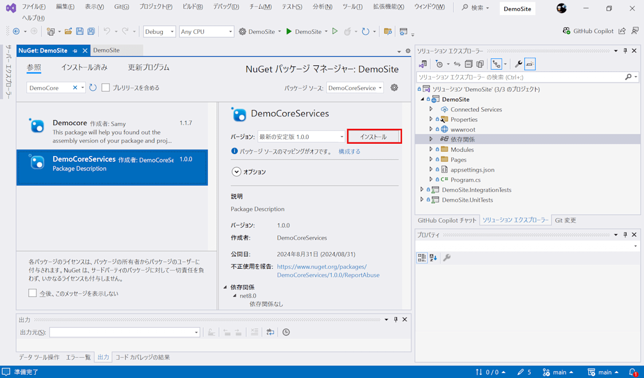Screen dimensions: 644x378
Task: Click Switch Views icon in Solution Explorer
Action: click(x=423, y=64)
